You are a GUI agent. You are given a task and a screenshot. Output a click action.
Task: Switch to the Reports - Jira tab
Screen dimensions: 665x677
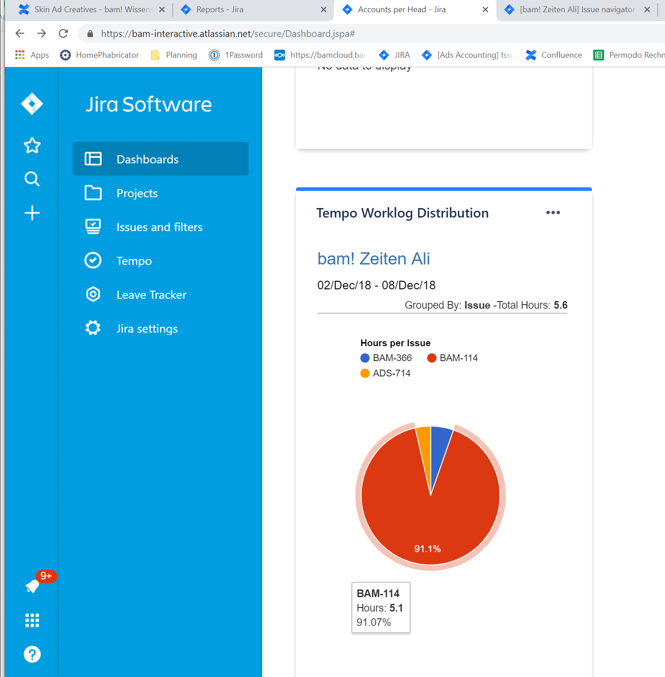253,9
